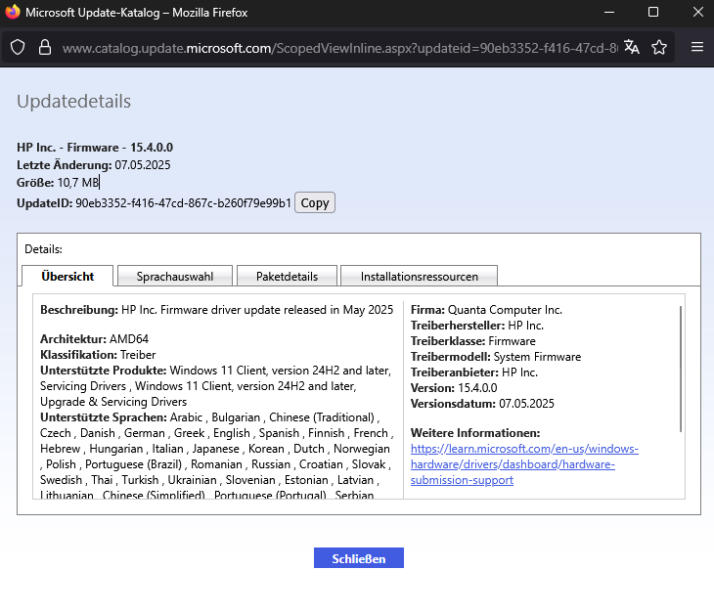Click 'Treiberklasse: Firmware' text
The height and width of the screenshot is (613, 714).
click(x=473, y=341)
